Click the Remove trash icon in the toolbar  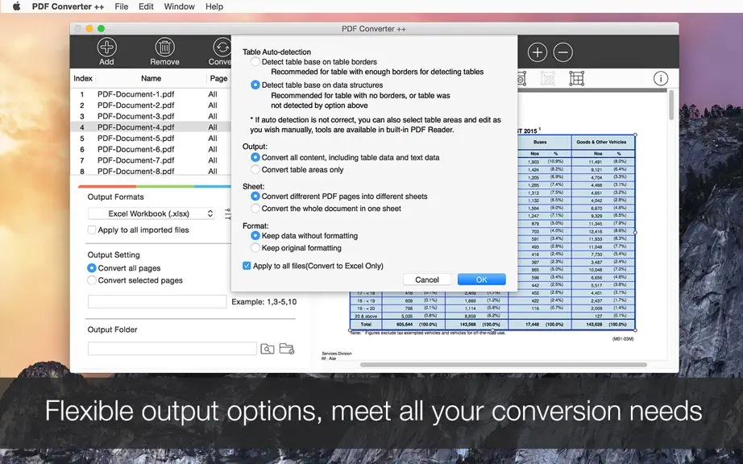tap(165, 48)
